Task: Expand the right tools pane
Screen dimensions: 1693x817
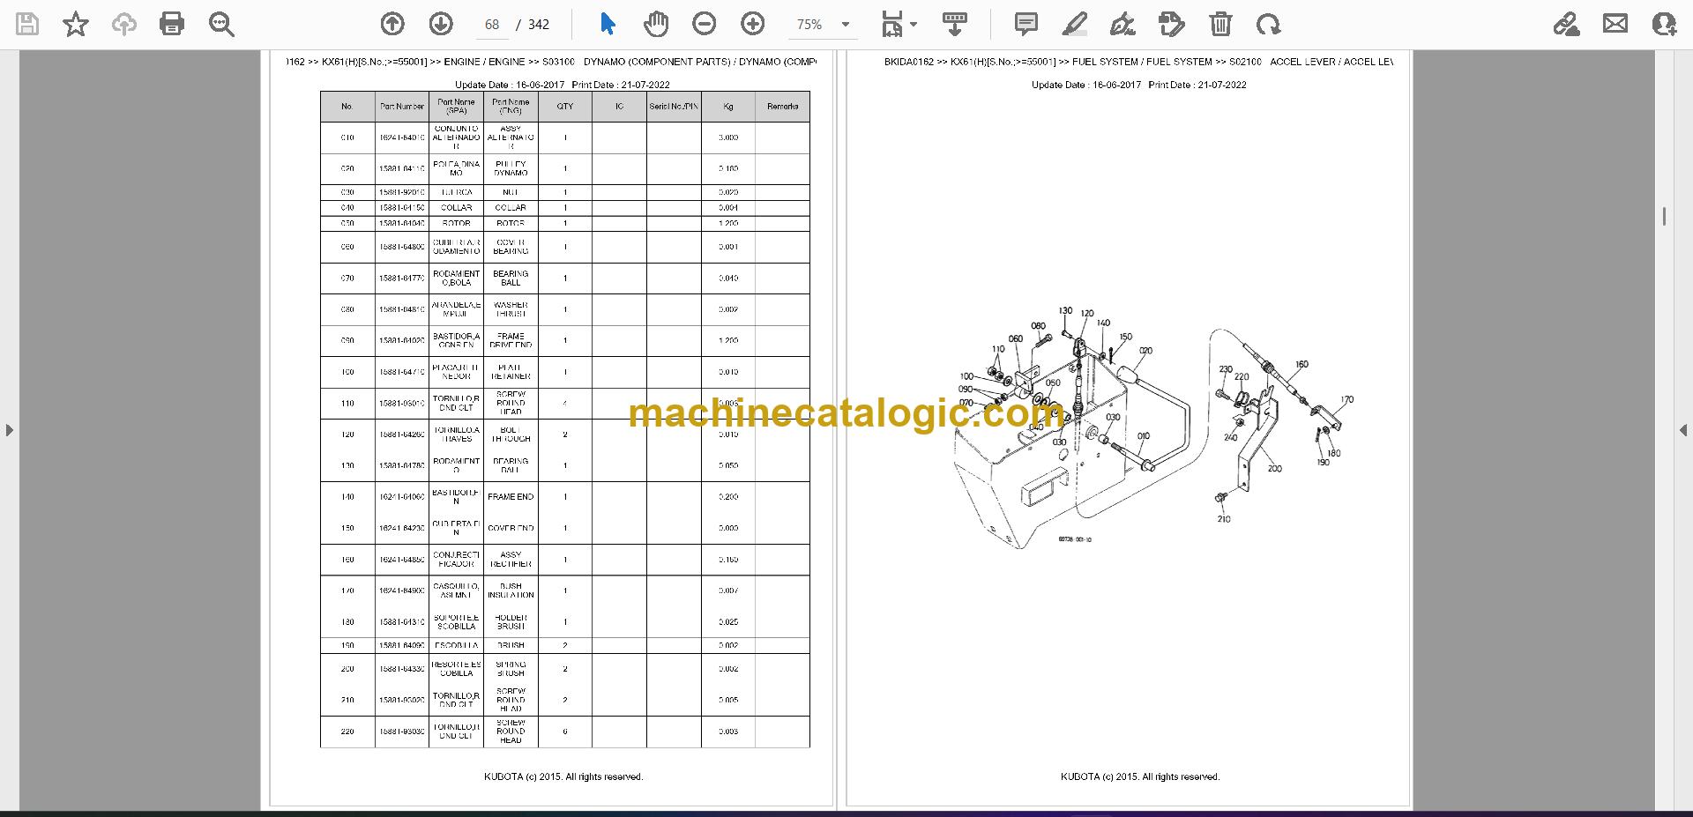Action: tap(1683, 430)
